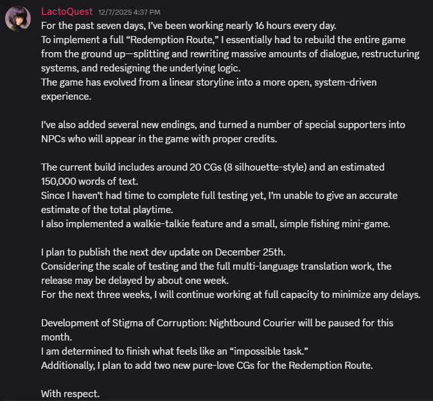This screenshot has height=401, width=433.
Task: Click the word "experience." ending first paragraph
Action: click(66, 96)
